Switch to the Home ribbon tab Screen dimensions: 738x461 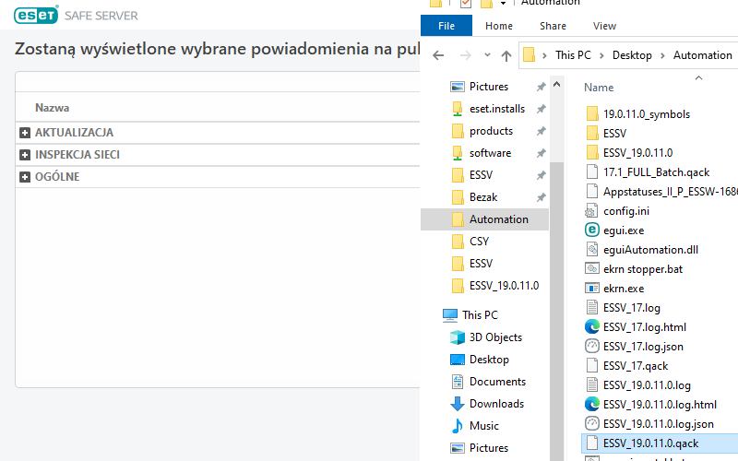[499, 26]
